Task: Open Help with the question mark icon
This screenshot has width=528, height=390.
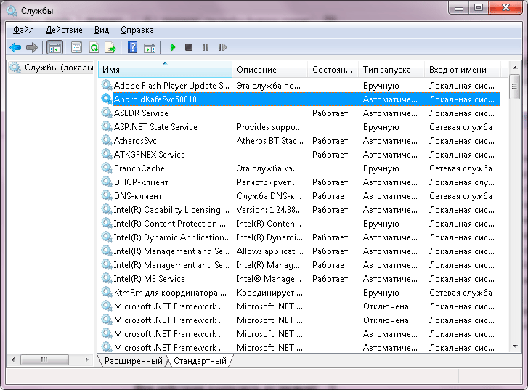Action: pyautogui.click(x=132, y=47)
